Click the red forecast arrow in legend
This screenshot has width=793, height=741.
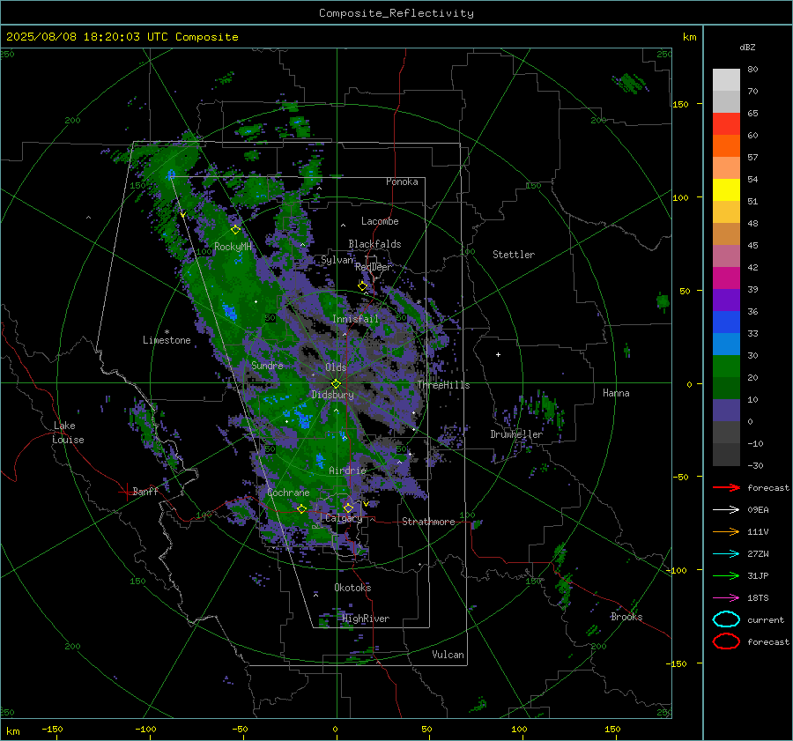point(726,487)
